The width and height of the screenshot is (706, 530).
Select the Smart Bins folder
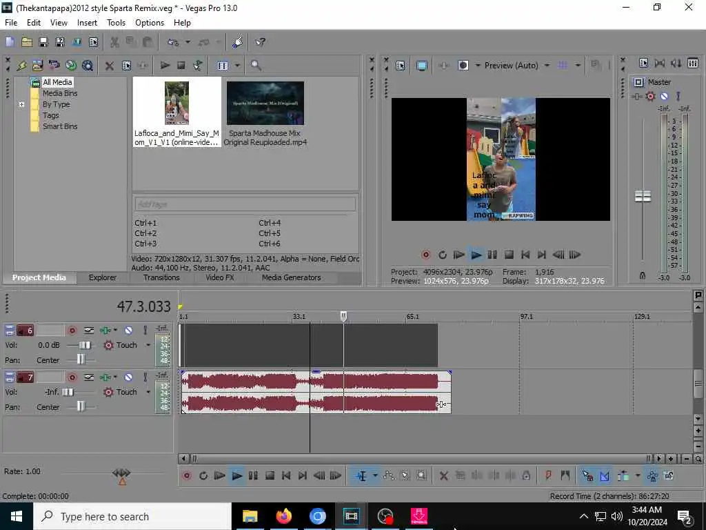tap(60, 126)
